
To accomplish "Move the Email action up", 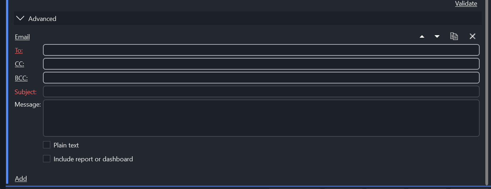I will [x=422, y=37].
